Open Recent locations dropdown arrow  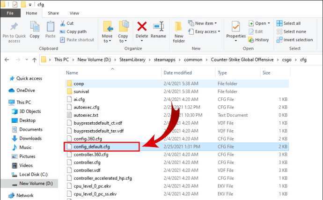click(27, 60)
